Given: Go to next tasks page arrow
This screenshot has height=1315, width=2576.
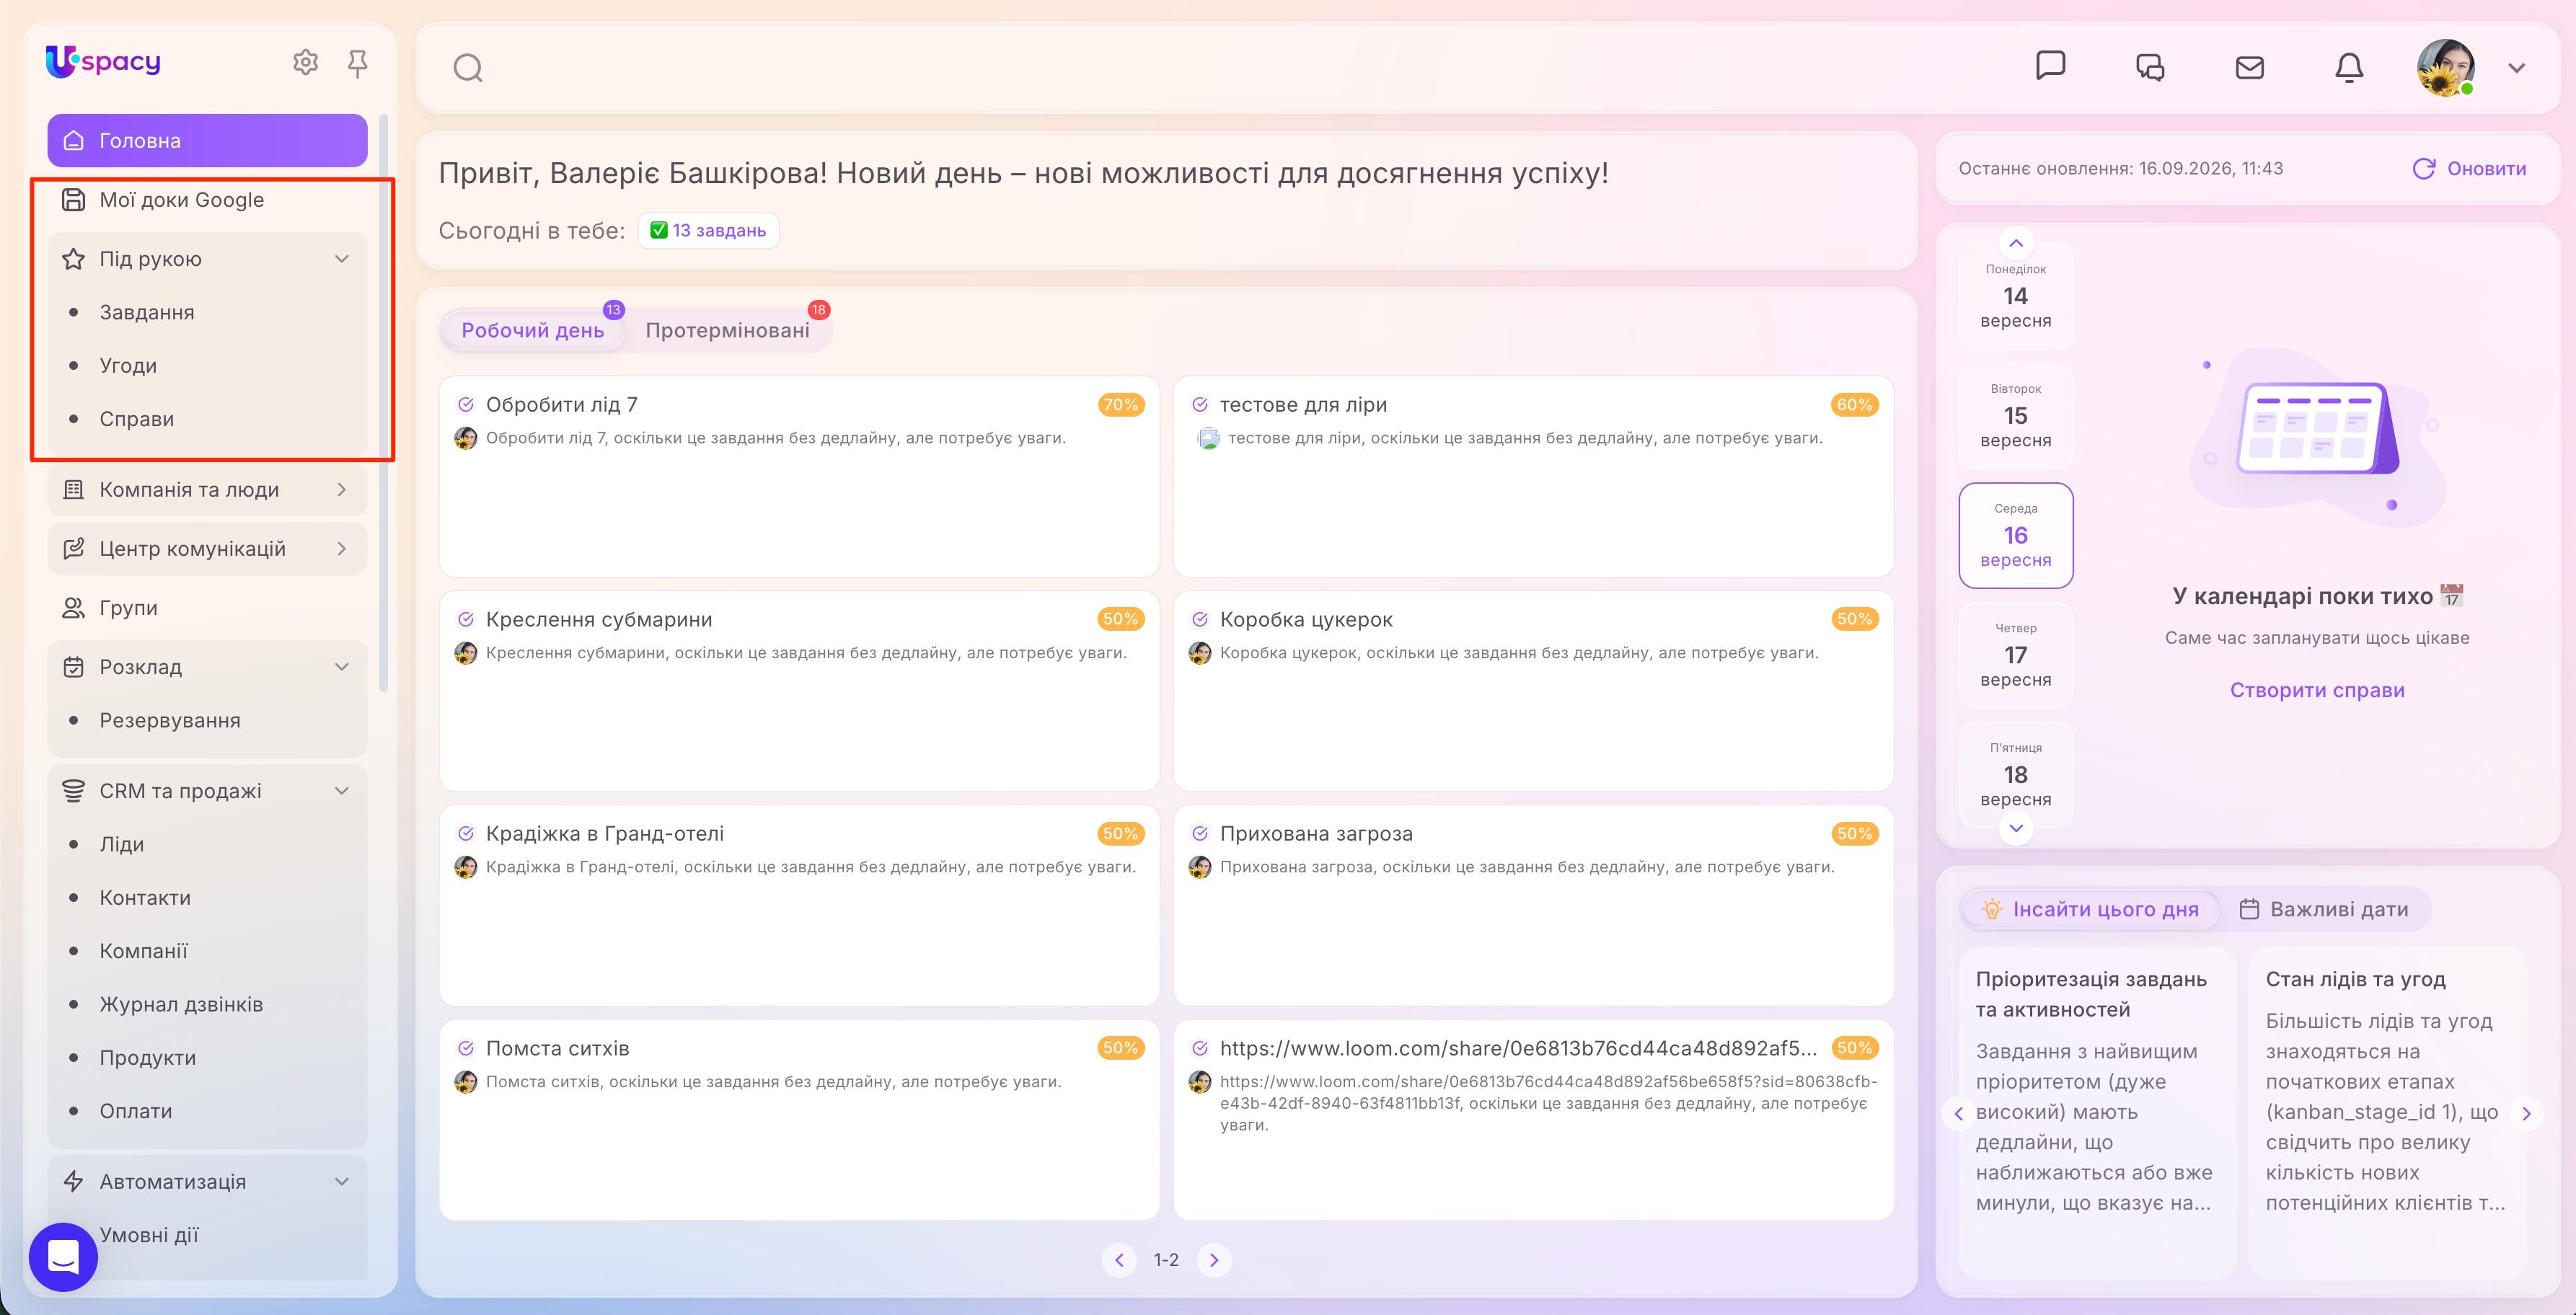Looking at the screenshot, I should coord(1214,1260).
